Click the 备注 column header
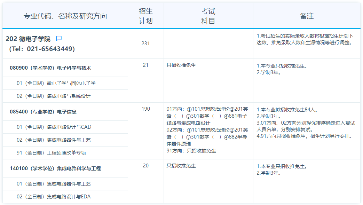Viewport: 363px width, 205px height. (x=306, y=16)
